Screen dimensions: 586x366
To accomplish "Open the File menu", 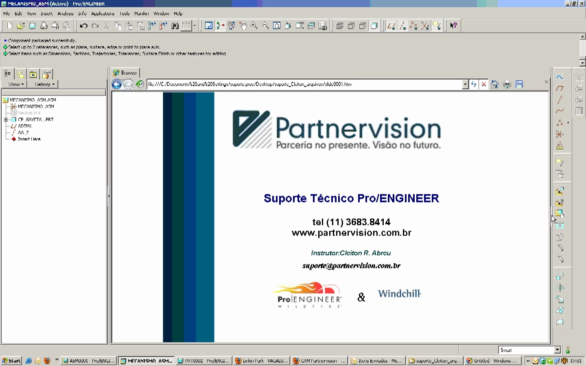I will coord(7,13).
